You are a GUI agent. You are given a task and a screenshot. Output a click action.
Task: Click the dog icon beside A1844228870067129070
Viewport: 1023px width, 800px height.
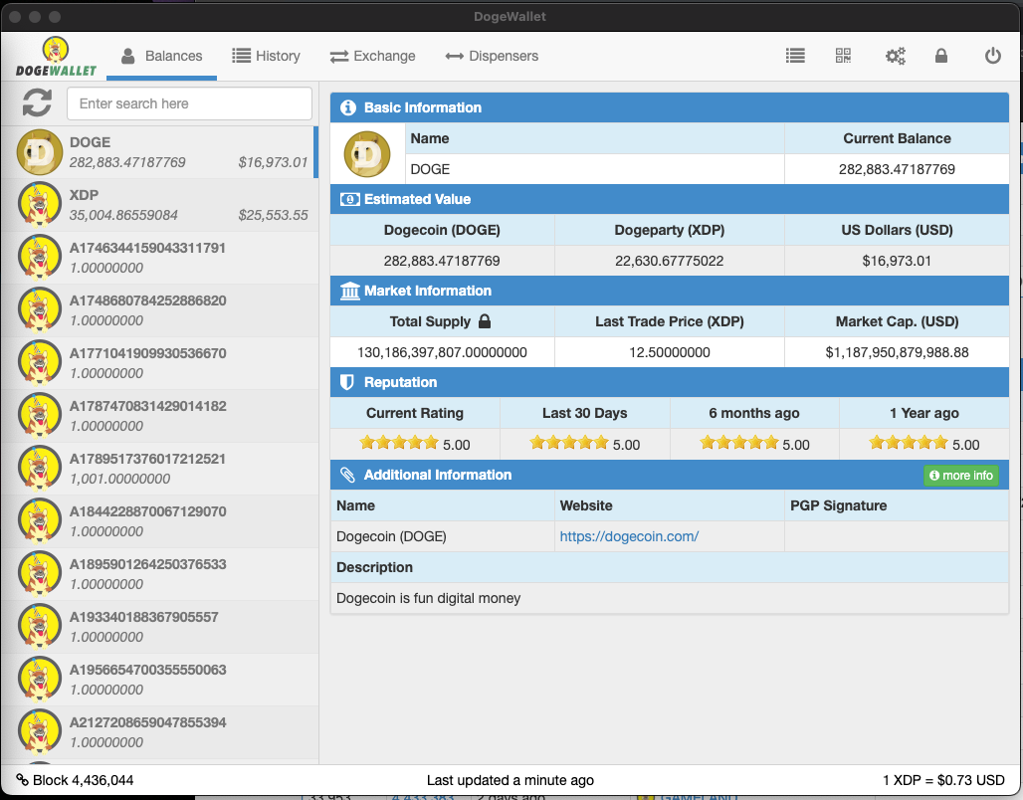40,521
